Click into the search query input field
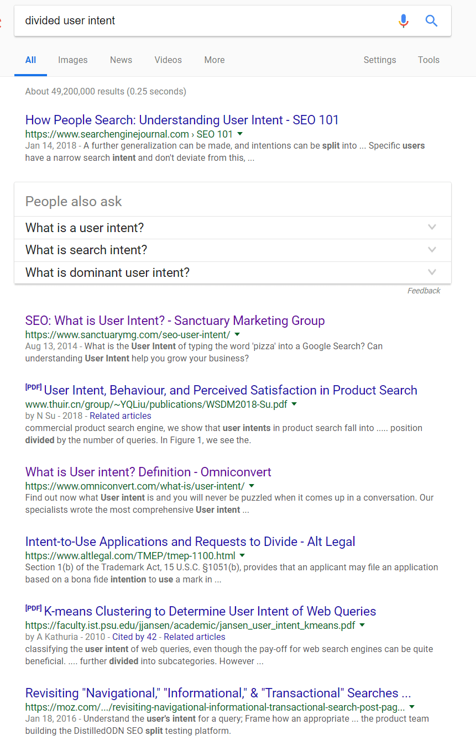 (x=205, y=21)
